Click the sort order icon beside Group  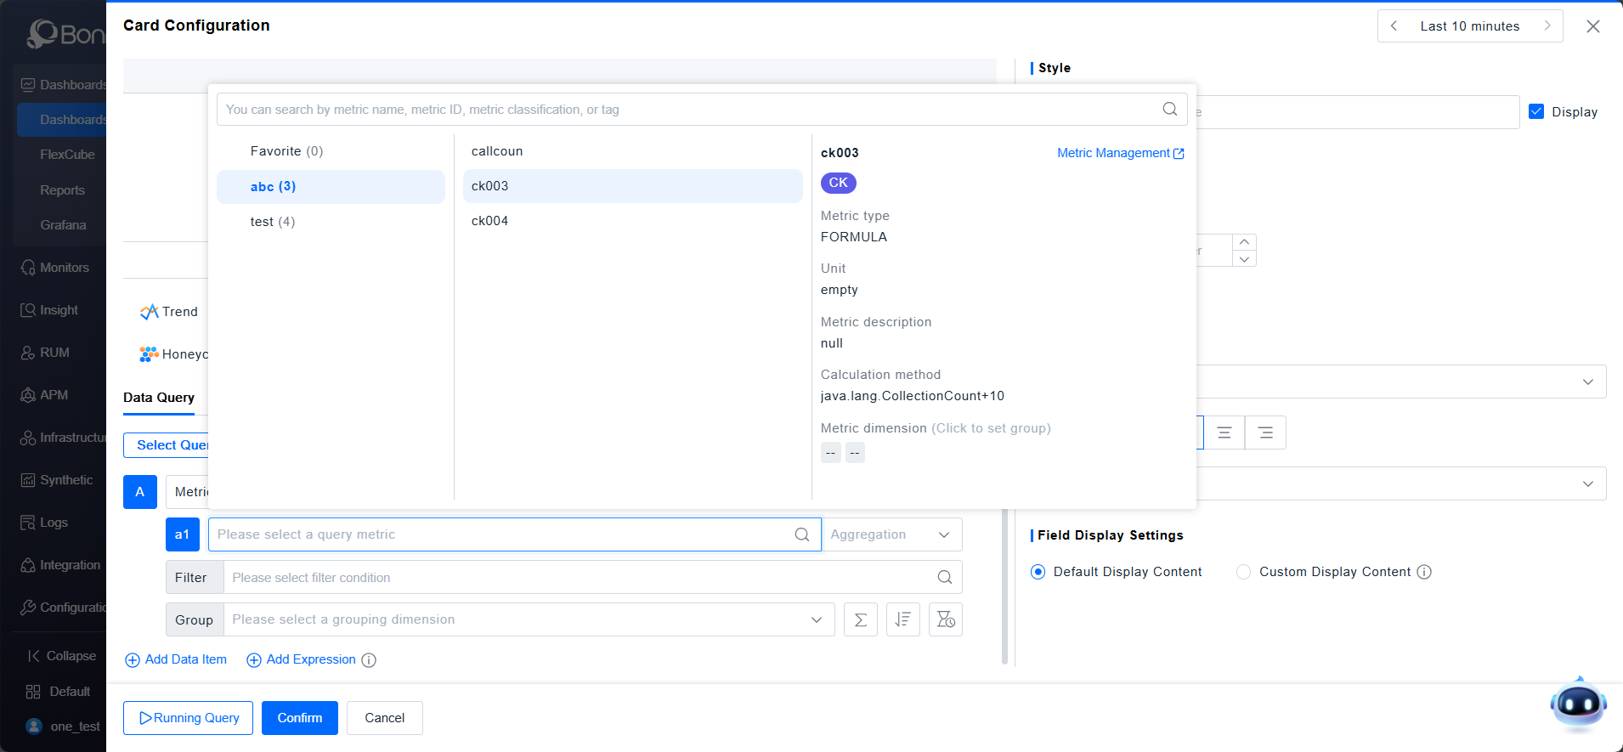point(902,619)
